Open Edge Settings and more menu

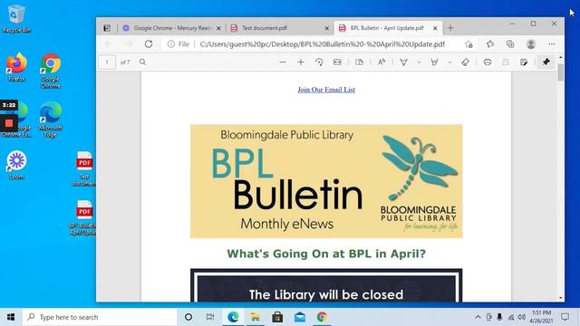tap(552, 44)
